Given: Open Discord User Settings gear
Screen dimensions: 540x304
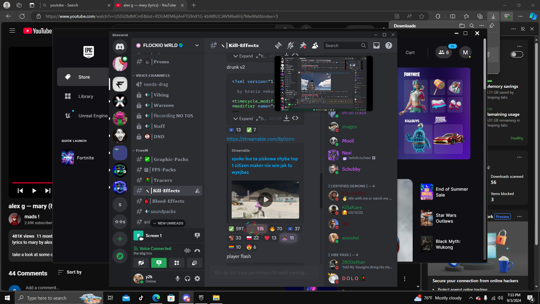Looking at the screenshot, I should (197, 279).
